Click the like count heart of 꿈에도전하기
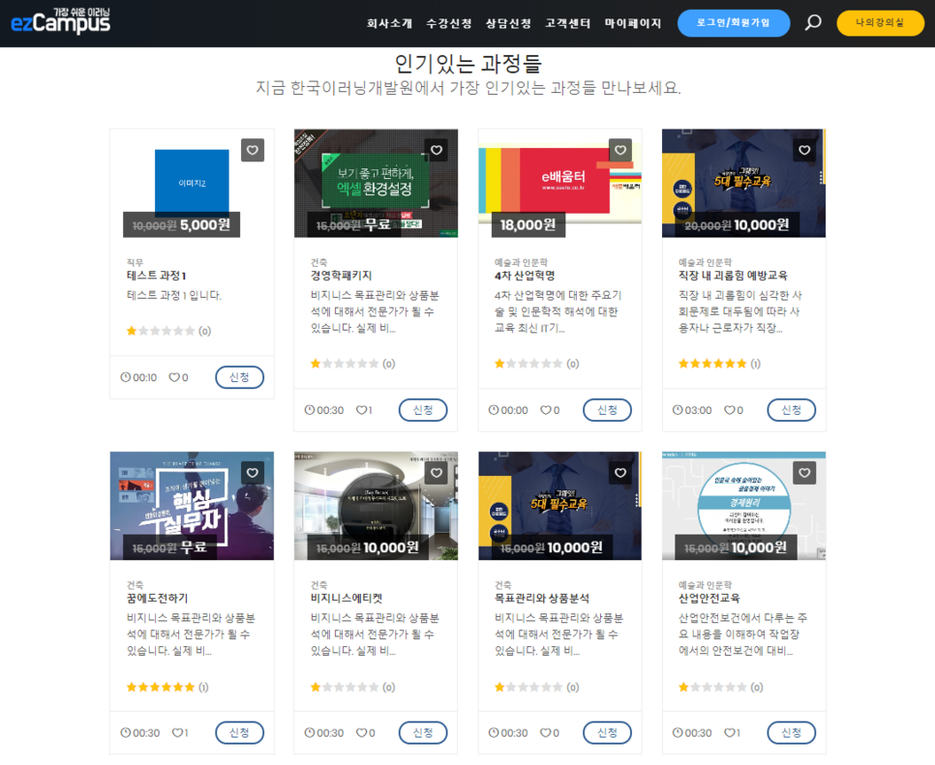This screenshot has height=765, width=935. tap(177, 733)
